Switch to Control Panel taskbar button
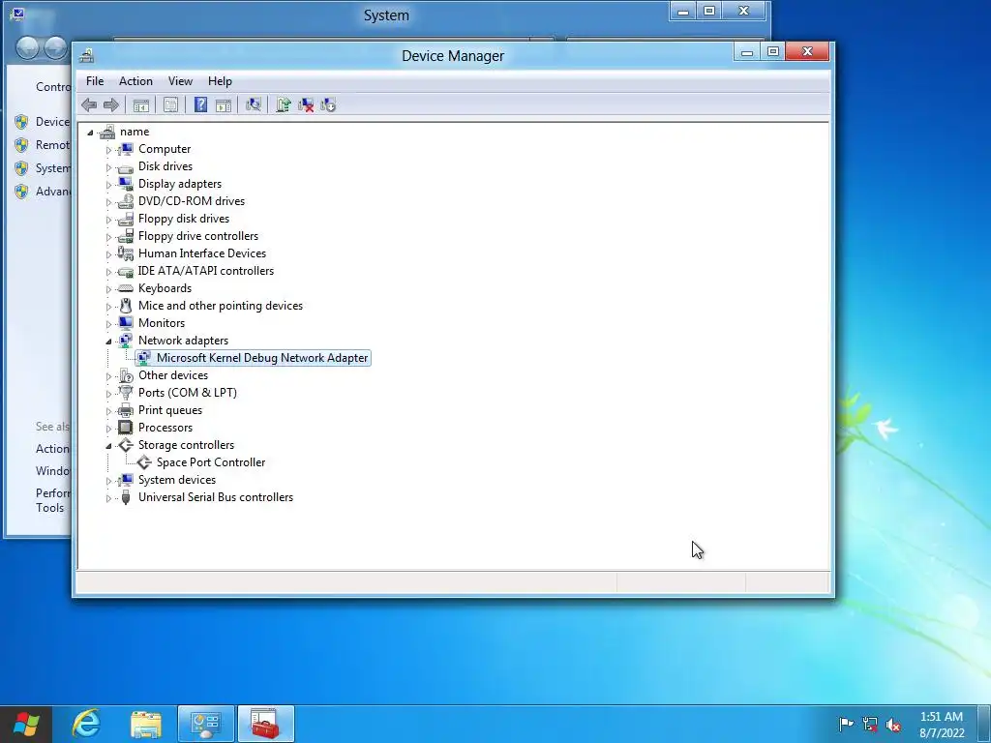991x743 pixels. (x=206, y=724)
